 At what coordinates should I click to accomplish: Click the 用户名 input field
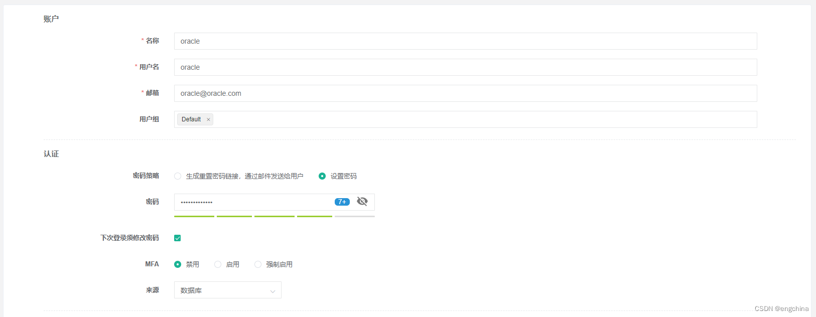[465, 67]
